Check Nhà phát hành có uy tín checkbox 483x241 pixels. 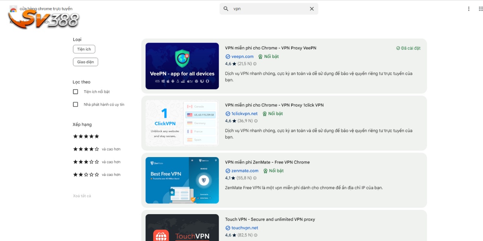point(75,104)
